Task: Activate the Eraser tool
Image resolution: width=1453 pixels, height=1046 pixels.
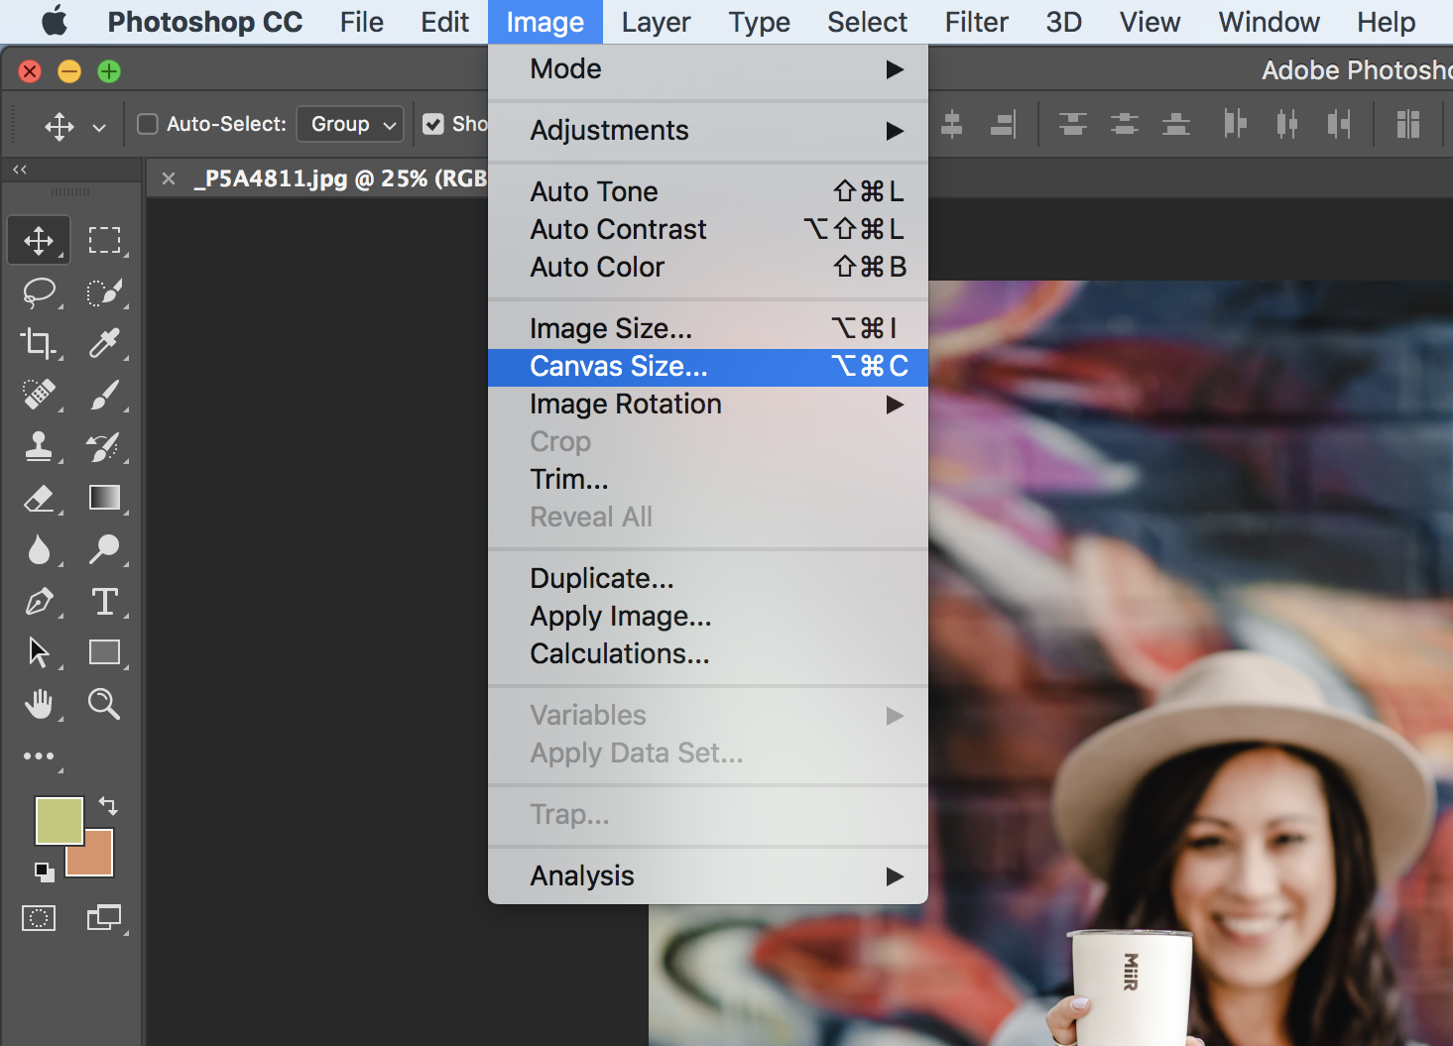Action: [39, 498]
